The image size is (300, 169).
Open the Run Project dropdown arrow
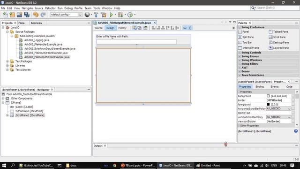tap(115, 15)
